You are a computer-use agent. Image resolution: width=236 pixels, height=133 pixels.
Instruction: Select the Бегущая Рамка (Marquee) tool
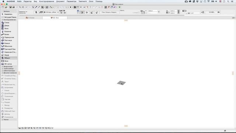tap(9, 17)
